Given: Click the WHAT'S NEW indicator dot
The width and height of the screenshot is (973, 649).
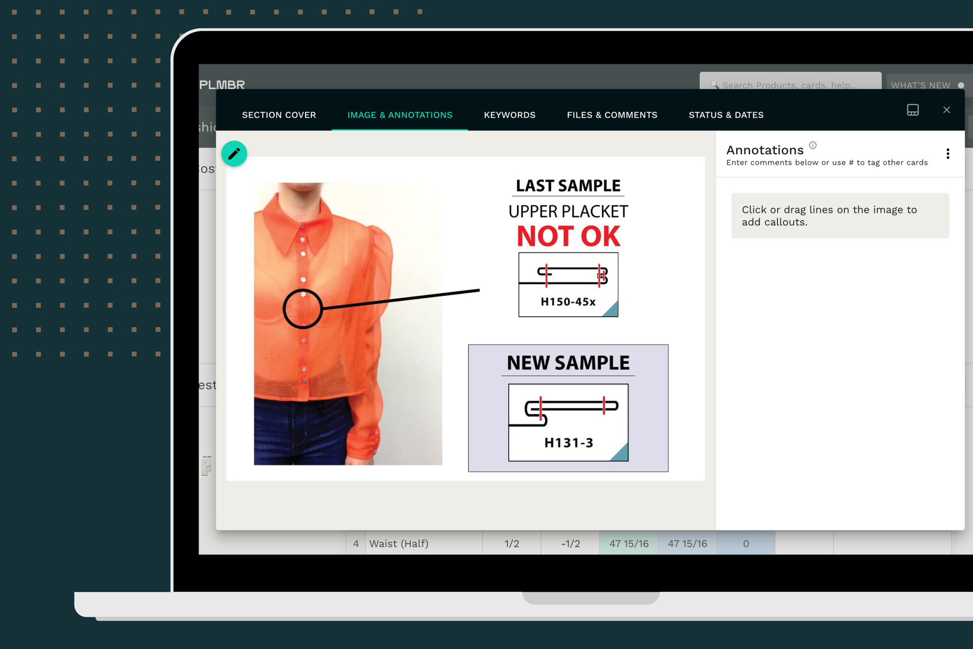Looking at the screenshot, I should [x=963, y=86].
